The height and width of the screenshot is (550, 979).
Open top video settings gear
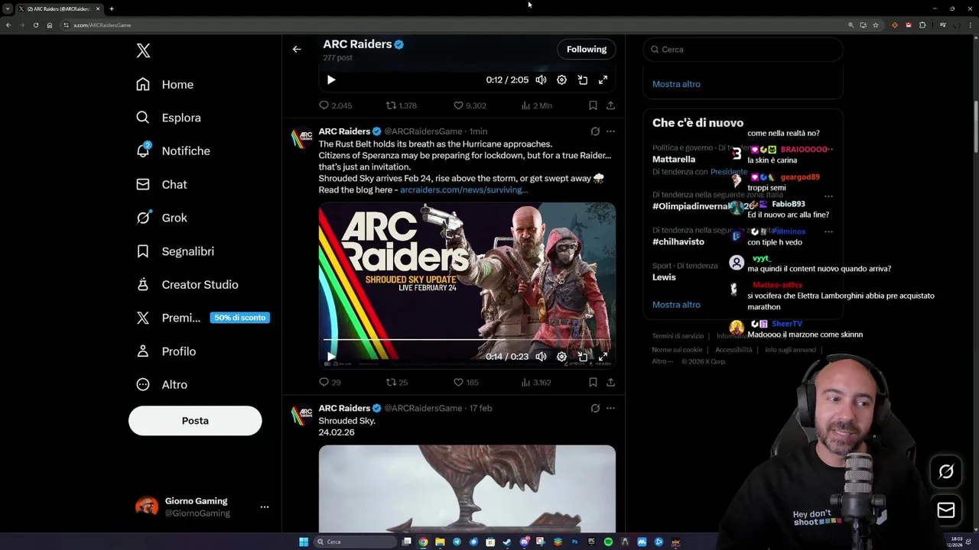pos(561,79)
